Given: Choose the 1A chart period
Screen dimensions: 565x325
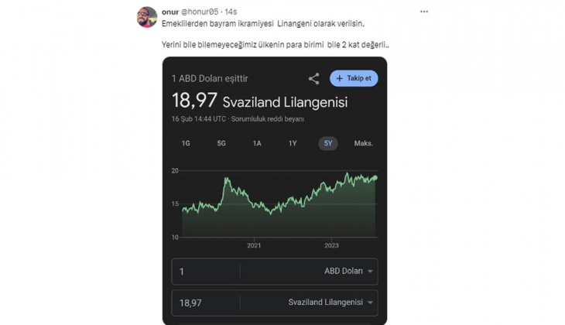Looking at the screenshot, I should click(x=257, y=143).
